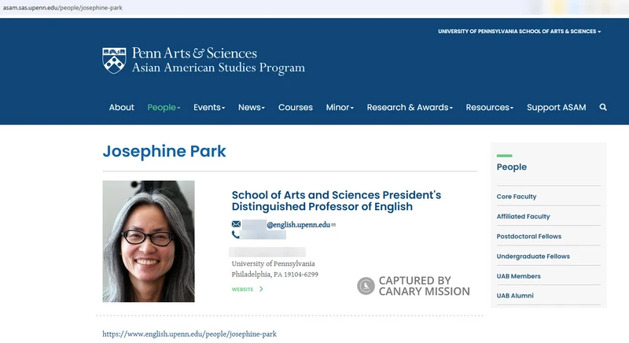629x343 pixels.
Task: Click Asian American Studies Program title
Action: [219, 68]
